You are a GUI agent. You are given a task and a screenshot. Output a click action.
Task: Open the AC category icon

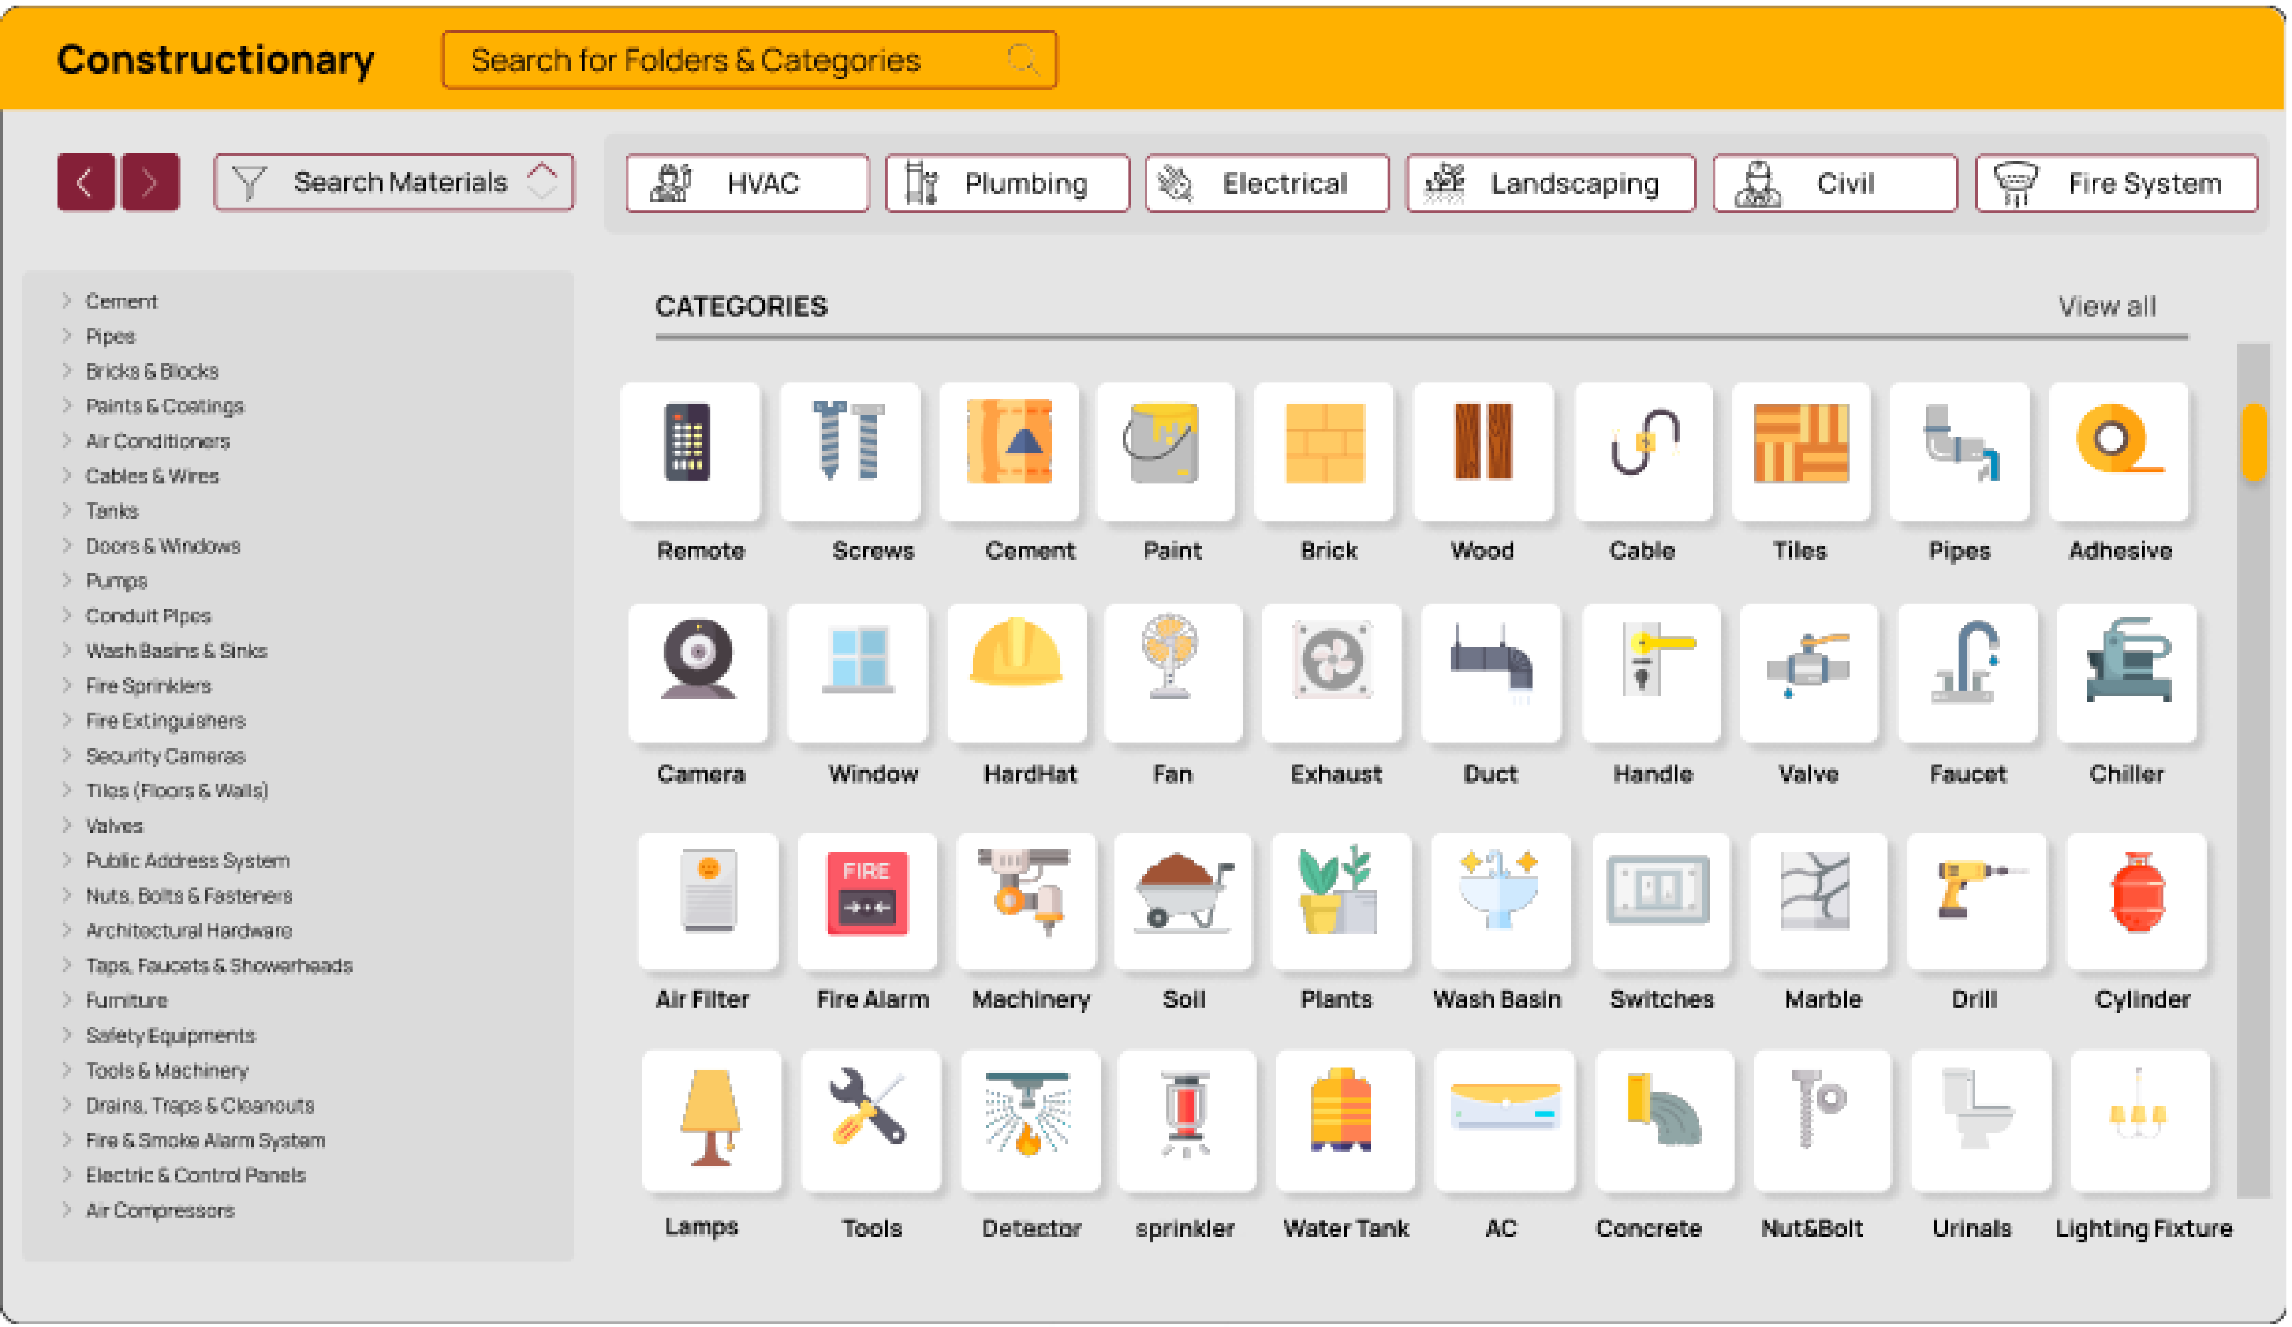coord(1506,1122)
